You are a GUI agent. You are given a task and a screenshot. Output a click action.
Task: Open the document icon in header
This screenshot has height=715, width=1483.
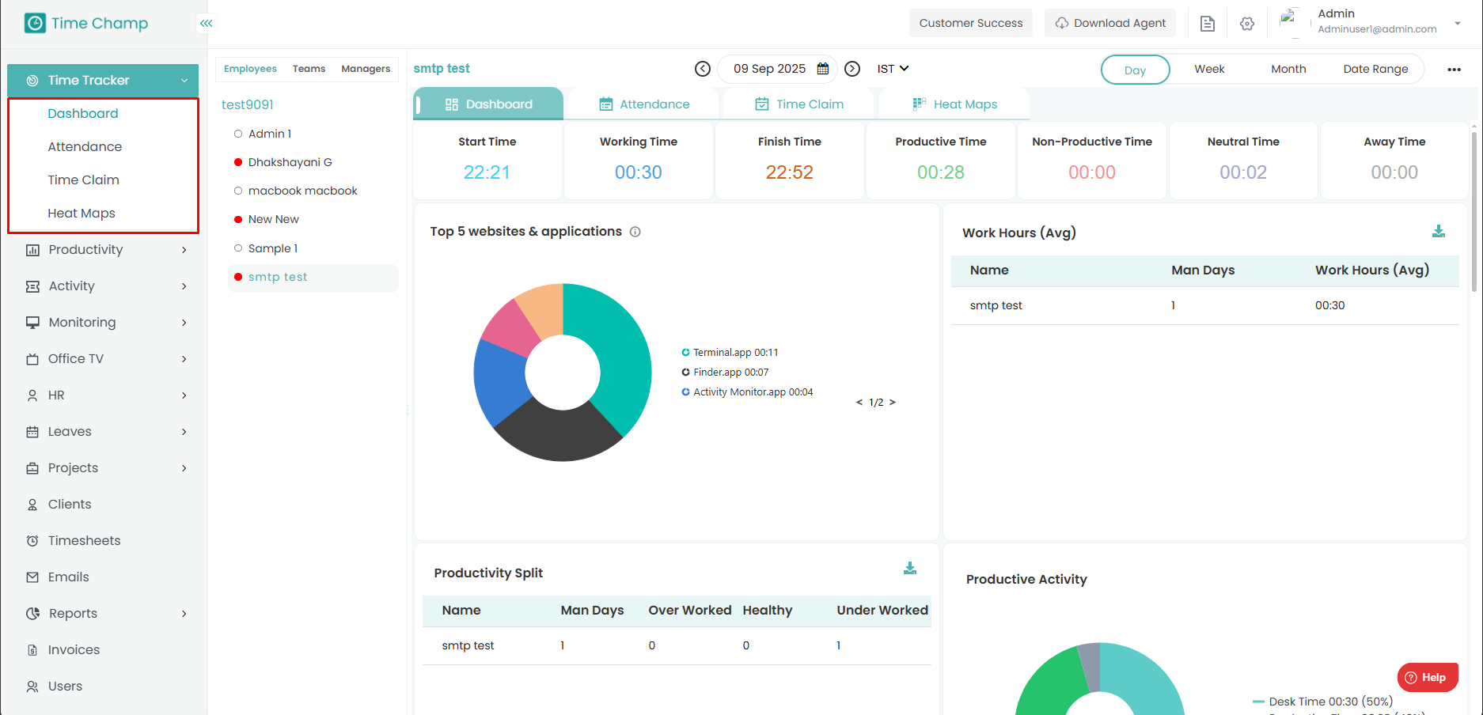pos(1207,24)
